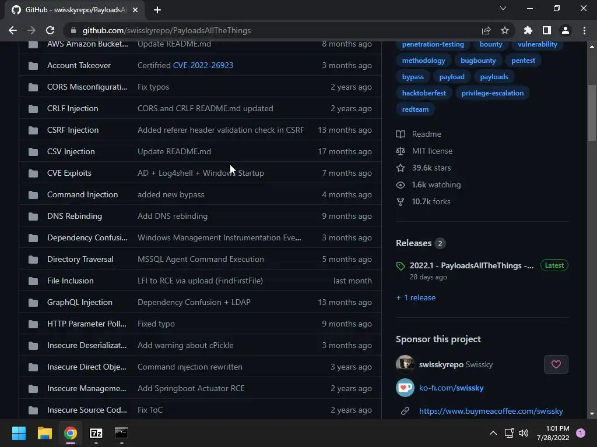Click folder icon beside DNS Rebinding
The image size is (597, 447).
click(33, 217)
